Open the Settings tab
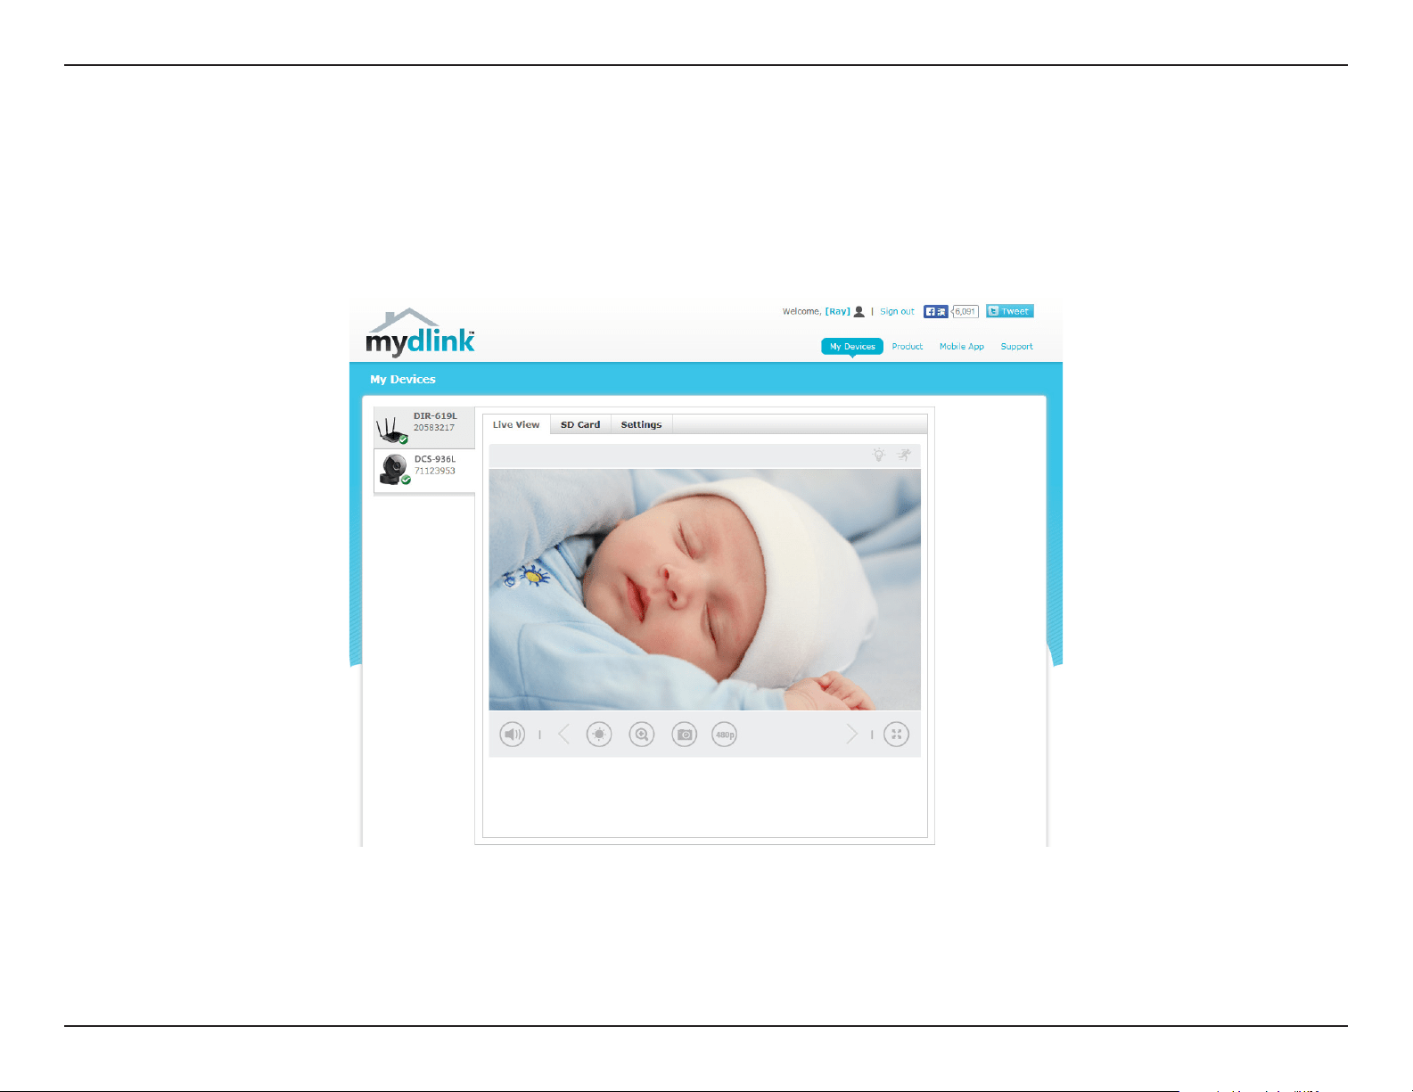Image resolution: width=1413 pixels, height=1092 pixels. [641, 424]
